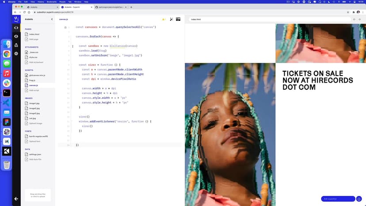This screenshot has width=366, height=206.
Task: Open the code editor view icon
Action: [16, 28]
